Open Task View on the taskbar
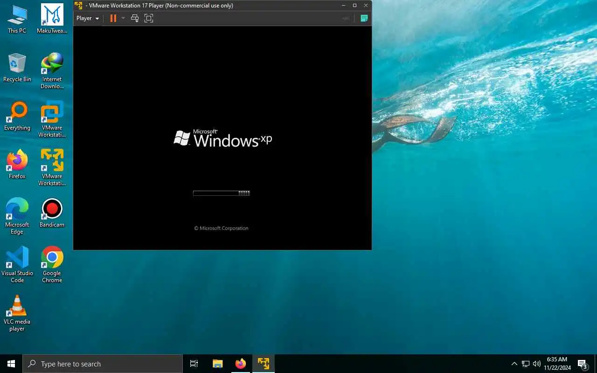The width and height of the screenshot is (597, 373). point(194,364)
